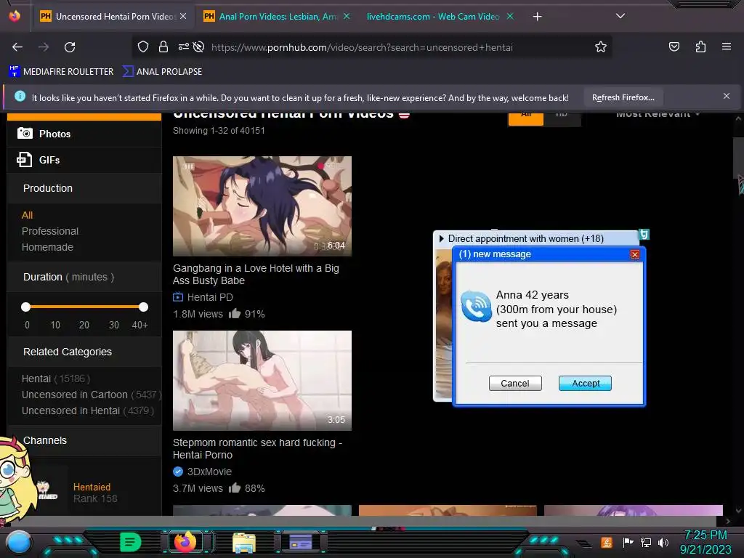The width and height of the screenshot is (744, 558).
Task: Click the minimum duration slider handle
Action: coord(25,307)
